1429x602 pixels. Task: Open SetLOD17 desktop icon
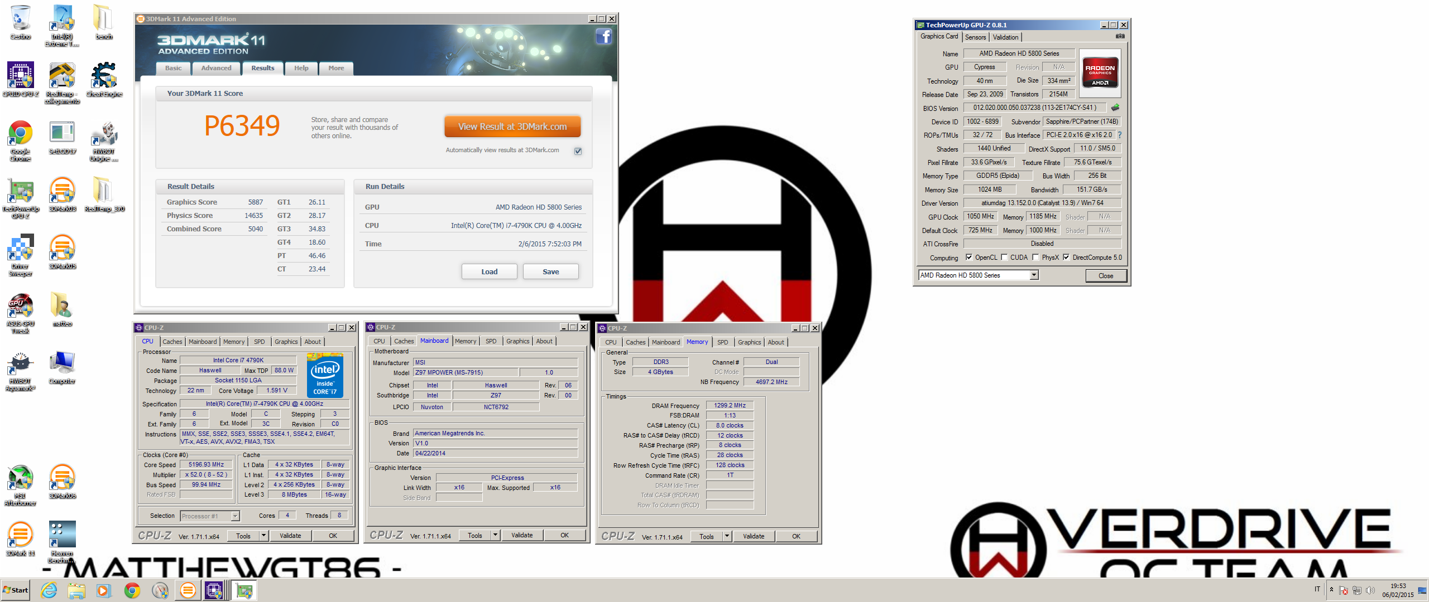(x=62, y=137)
